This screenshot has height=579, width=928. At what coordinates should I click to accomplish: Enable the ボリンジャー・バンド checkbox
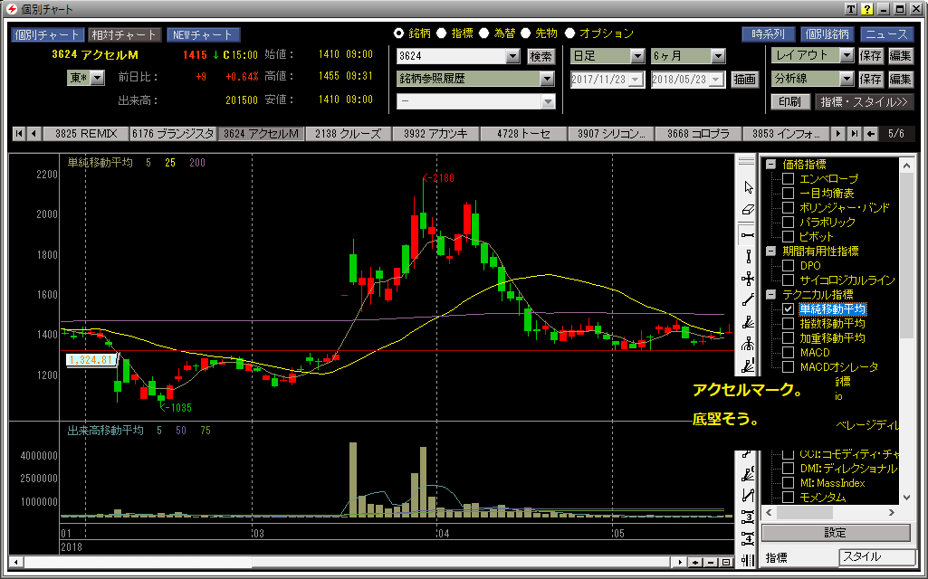click(x=788, y=207)
